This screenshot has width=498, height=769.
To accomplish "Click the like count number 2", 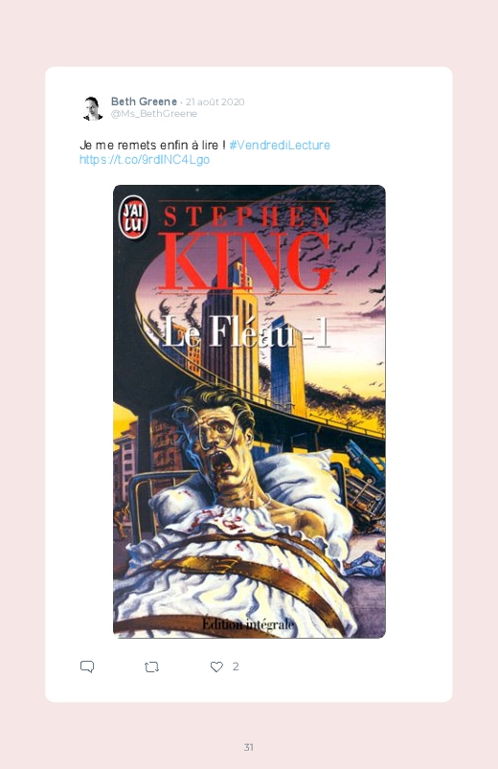I will tap(236, 667).
